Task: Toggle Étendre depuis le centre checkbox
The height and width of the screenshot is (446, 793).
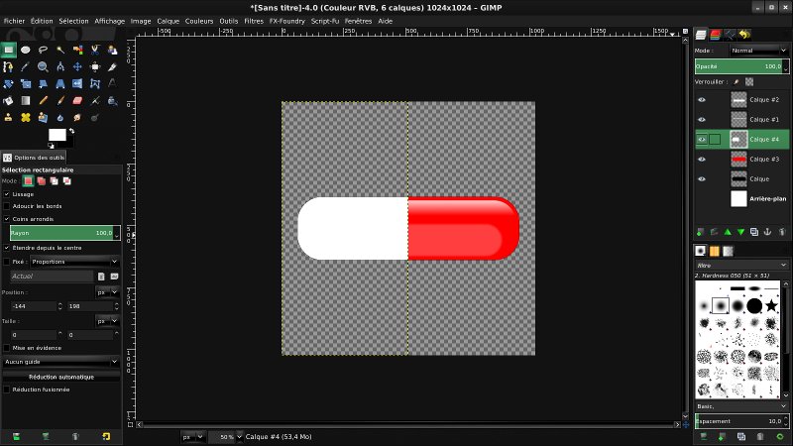Action: (7, 248)
